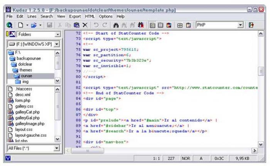Click the Find next binoculars icon
This screenshot has width=270, height=166.
click(124, 25)
